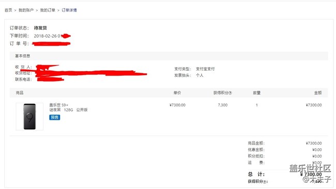Click 订单详情 in the breadcrumb trail
The height and width of the screenshot is (189, 336).
point(69,10)
